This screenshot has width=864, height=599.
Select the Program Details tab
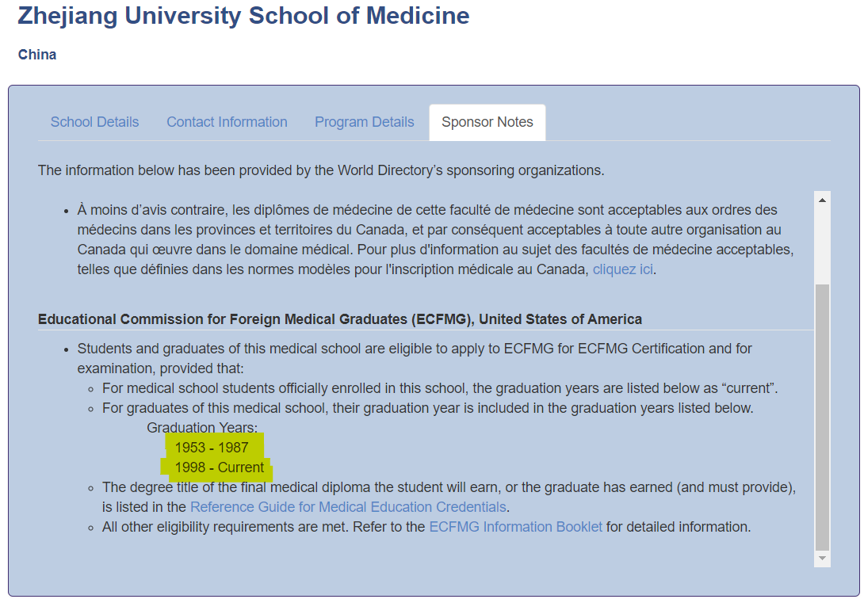tap(364, 122)
